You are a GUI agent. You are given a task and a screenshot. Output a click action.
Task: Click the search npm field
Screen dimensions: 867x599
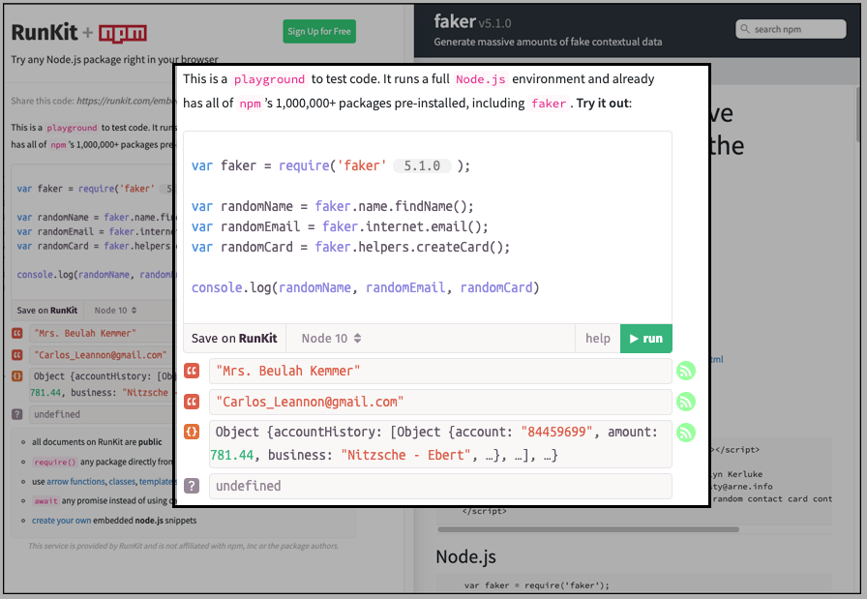point(791,29)
